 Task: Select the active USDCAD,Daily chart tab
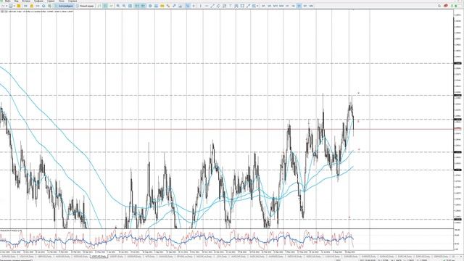point(99,256)
